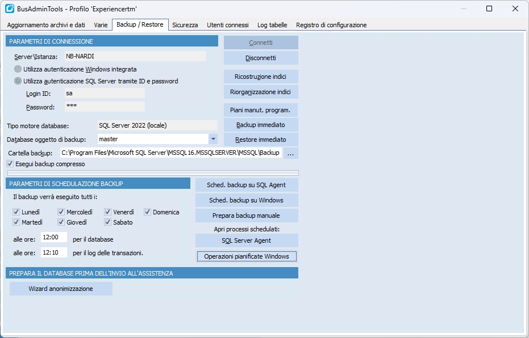Select SQL Server ID and password authentication radio
Screen dimensions: 529x338
tap(18, 81)
